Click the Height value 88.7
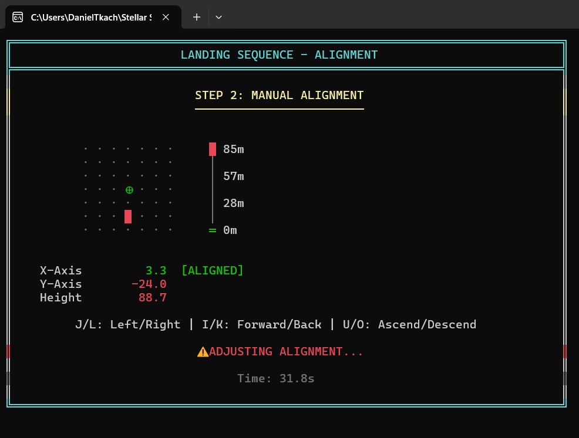579x438 pixels. [x=152, y=297]
